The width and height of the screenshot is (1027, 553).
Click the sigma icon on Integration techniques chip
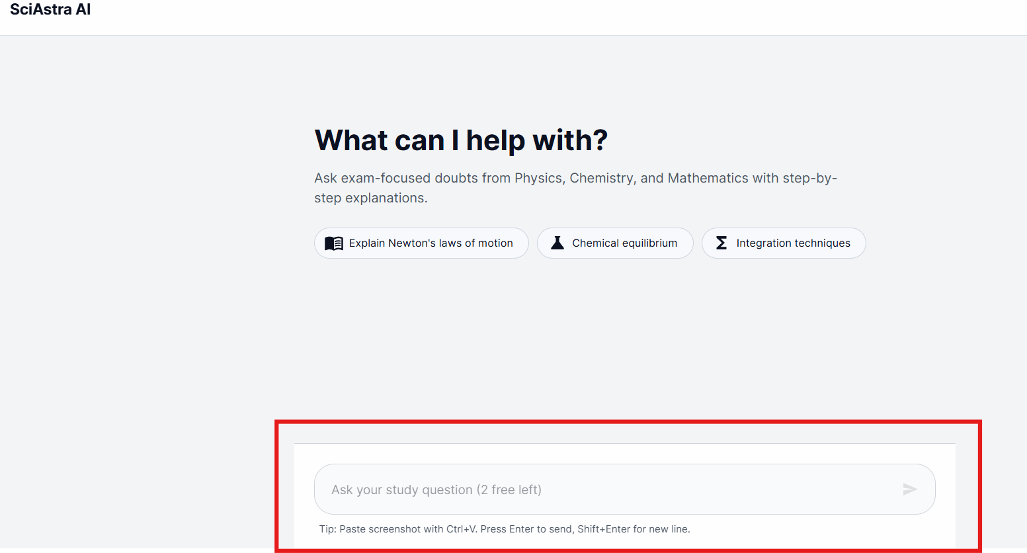pyautogui.click(x=721, y=243)
